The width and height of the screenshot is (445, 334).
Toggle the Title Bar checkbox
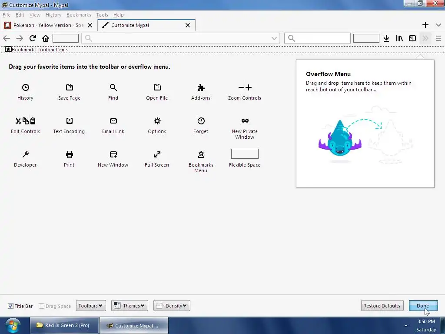(10, 306)
